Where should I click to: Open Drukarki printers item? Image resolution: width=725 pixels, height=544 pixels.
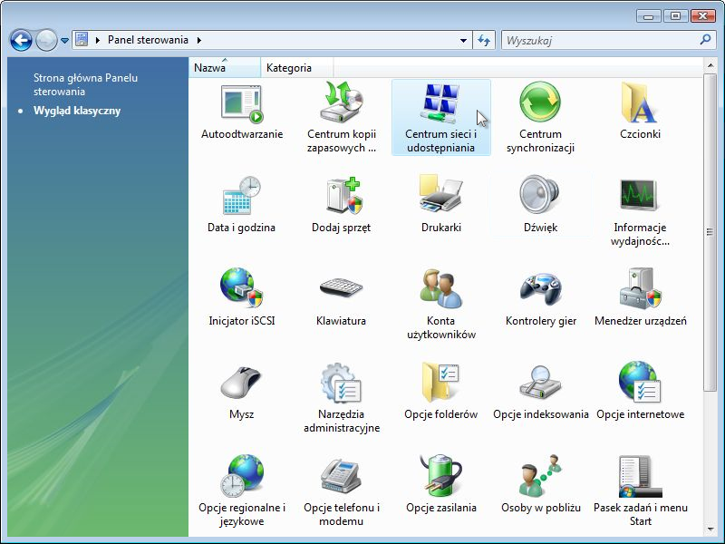441,205
